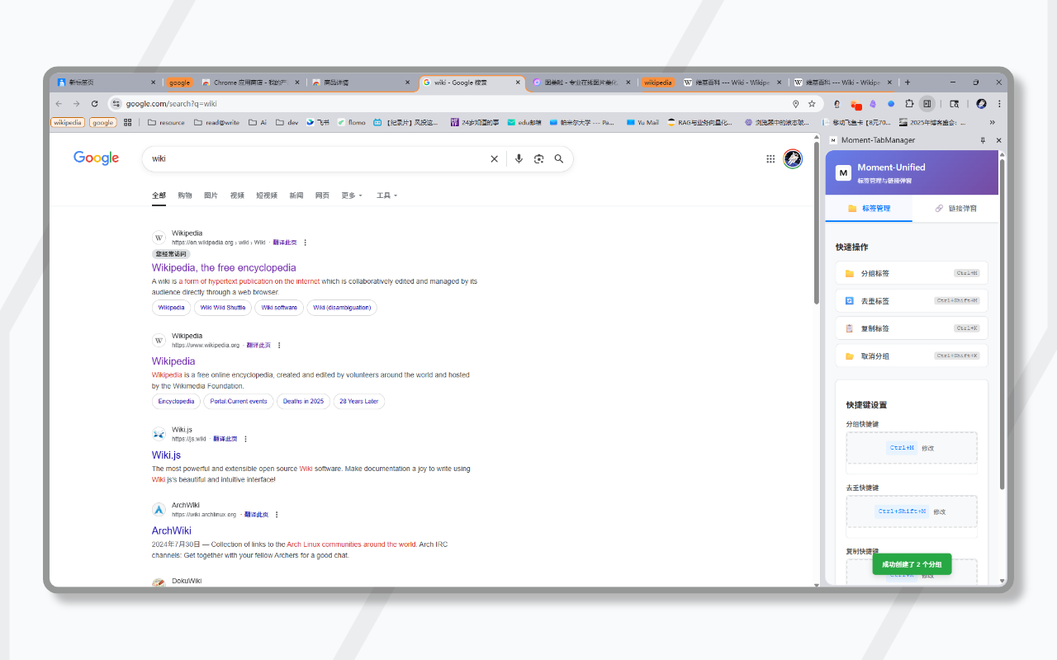Toggle the side panel toolbar button
The height and width of the screenshot is (660, 1057).
coord(927,104)
